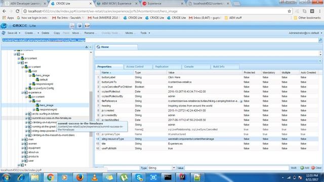
Task: Open Skype from the taskbar
Action: (x=139, y=177)
